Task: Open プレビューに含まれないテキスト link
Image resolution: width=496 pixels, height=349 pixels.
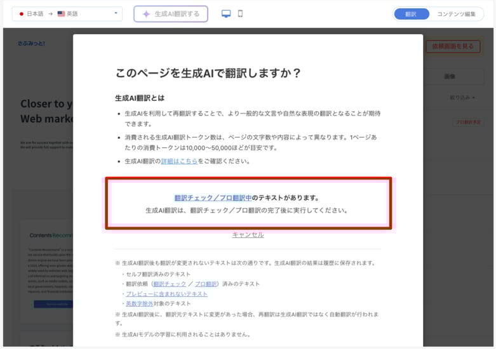Action: (x=166, y=294)
